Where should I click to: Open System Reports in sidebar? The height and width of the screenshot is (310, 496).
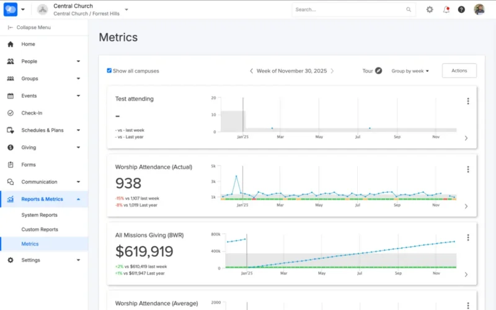40,215
